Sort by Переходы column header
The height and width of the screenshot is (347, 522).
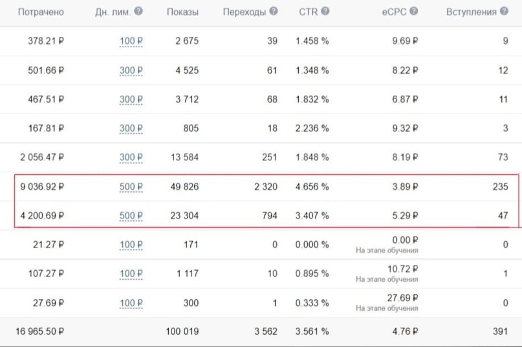[x=245, y=12]
